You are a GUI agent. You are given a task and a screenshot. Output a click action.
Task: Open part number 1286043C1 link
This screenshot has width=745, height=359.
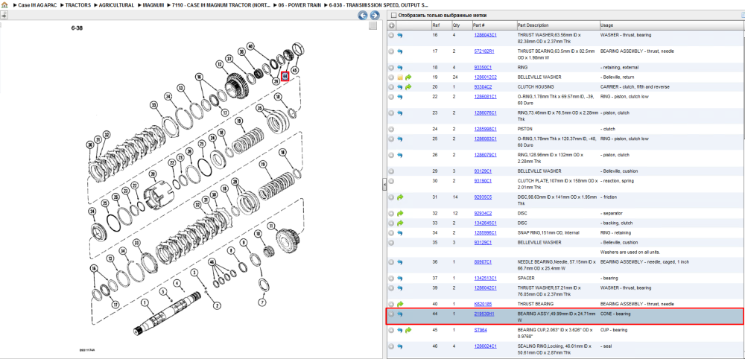click(x=485, y=35)
